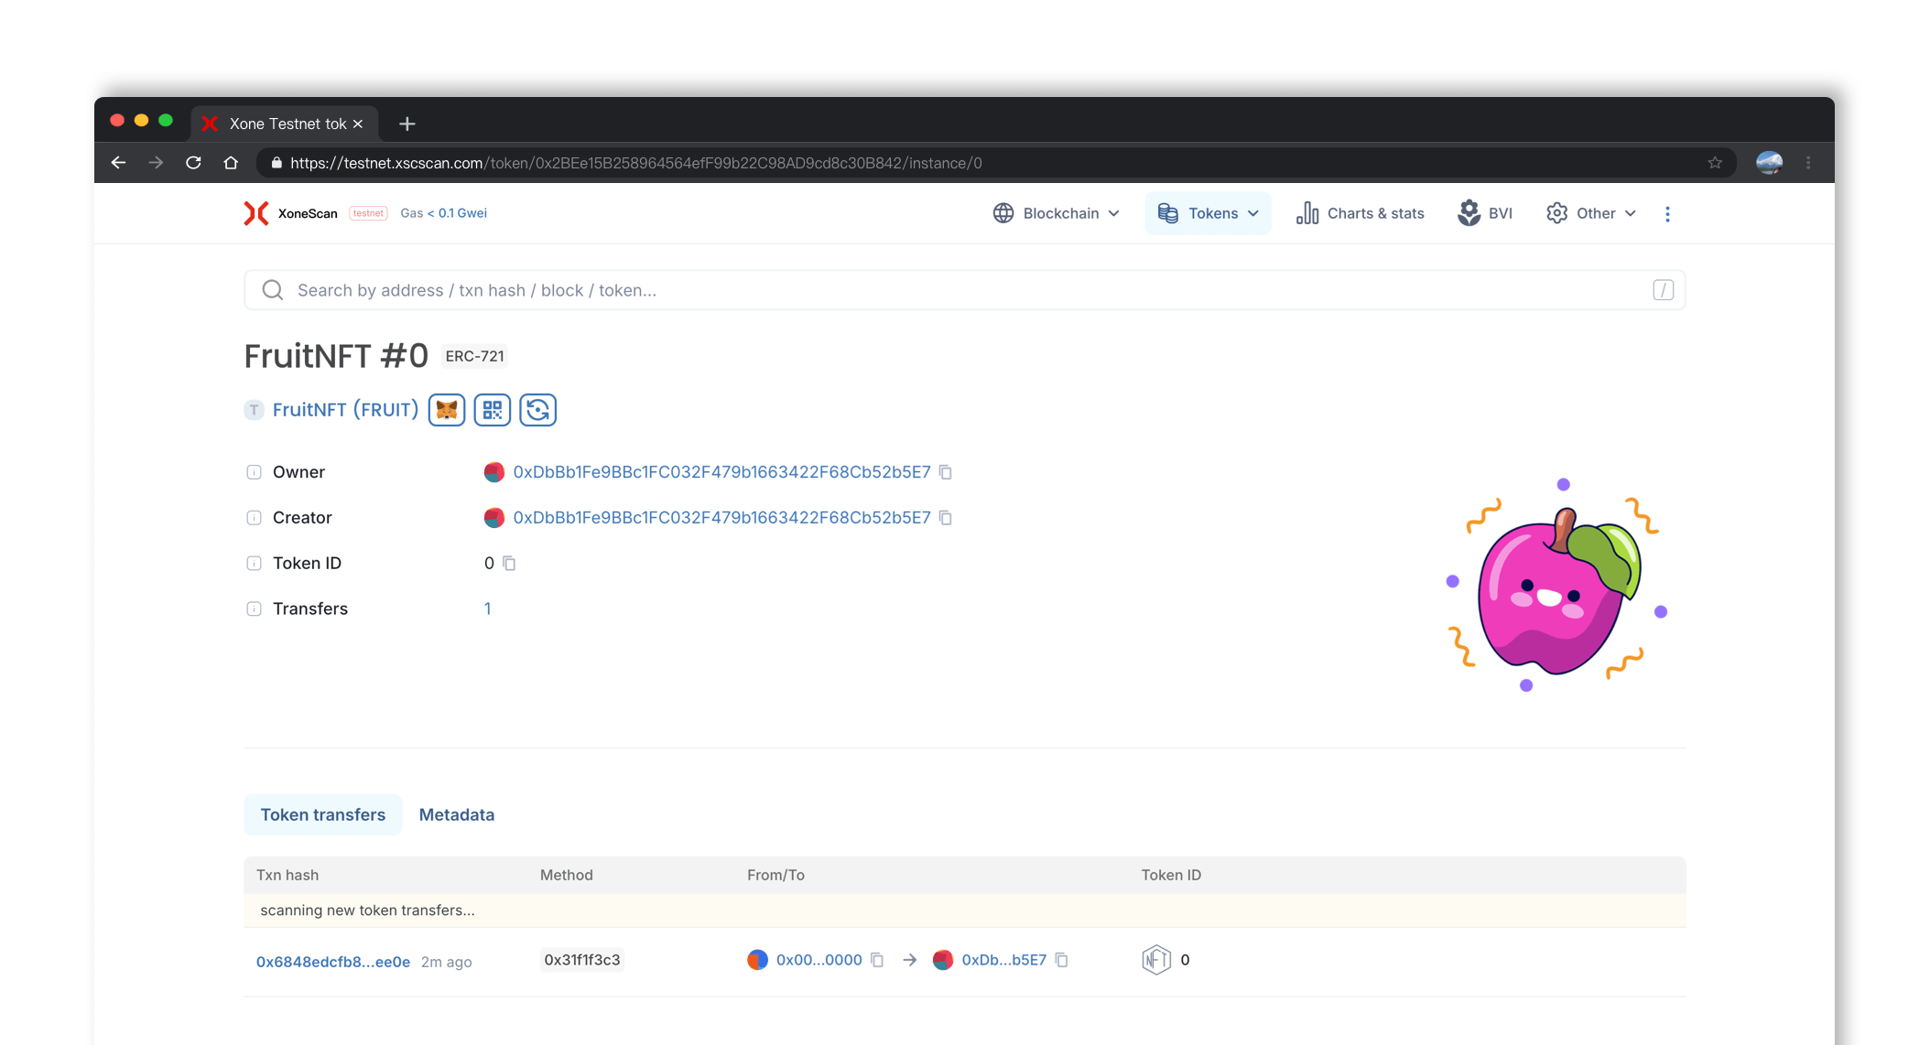Open the FruitNFT (FRUIT) token link
The height and width of the screenshot is (1045, 1930).
[345, 410]
